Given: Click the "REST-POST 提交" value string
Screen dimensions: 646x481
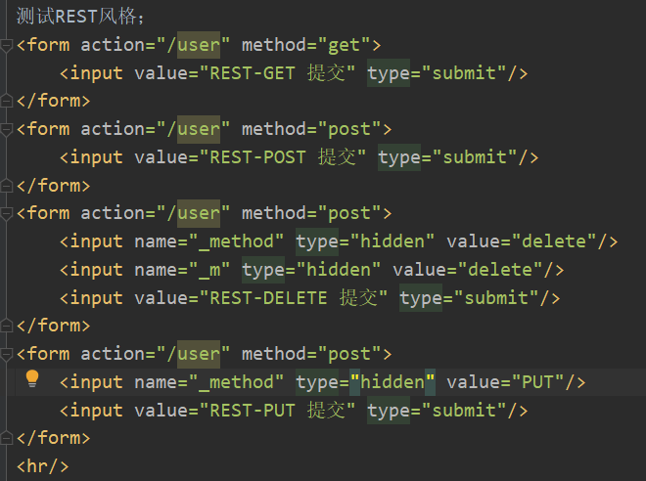Looking at the screenshot, I should [x=283, y=157].
